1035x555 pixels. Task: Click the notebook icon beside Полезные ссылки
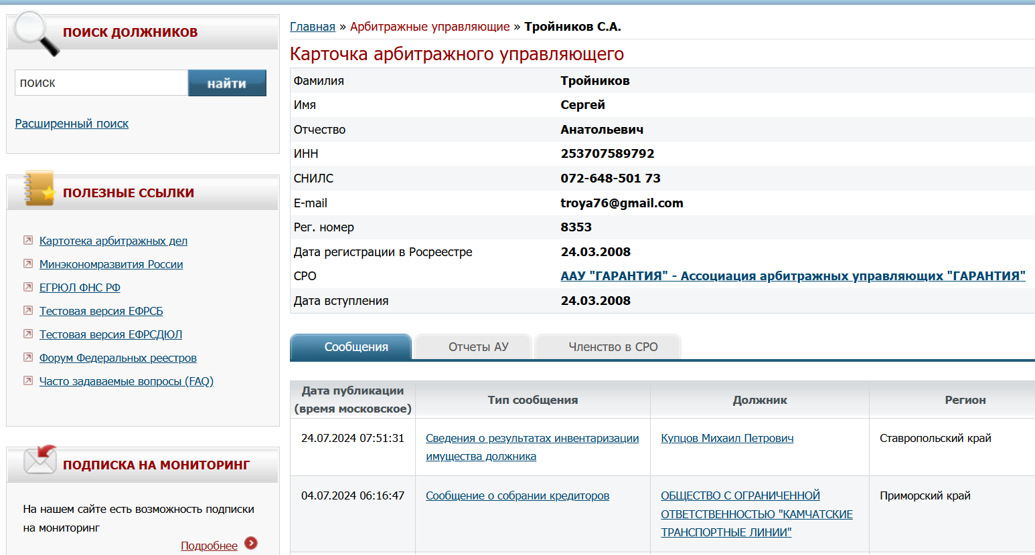[x=38, y=189]
